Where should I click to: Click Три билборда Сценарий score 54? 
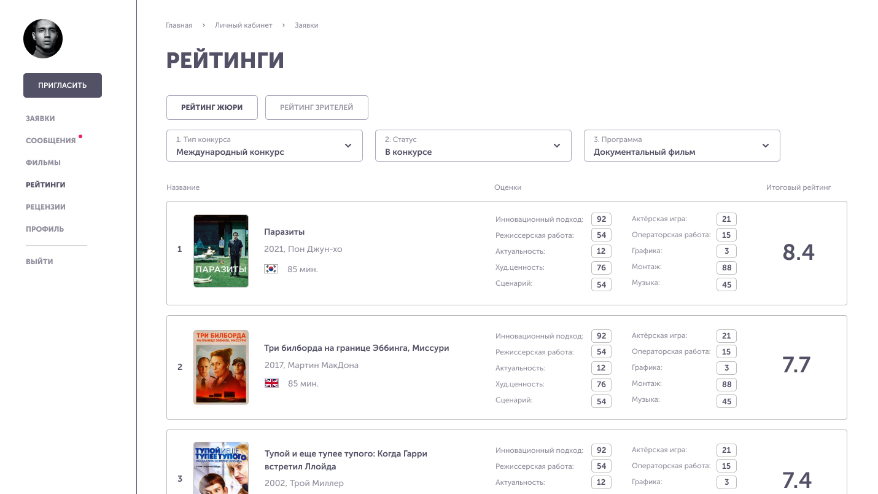point(601,401)
